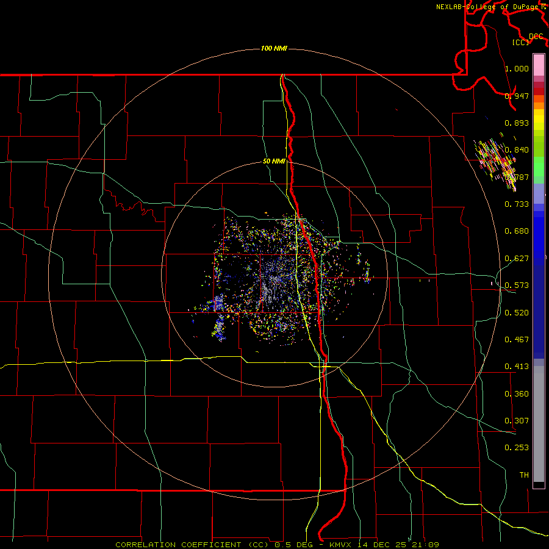Click the pink-yellow streaked echo cluster beyond 100 NMI

click(x=496, y=164)
